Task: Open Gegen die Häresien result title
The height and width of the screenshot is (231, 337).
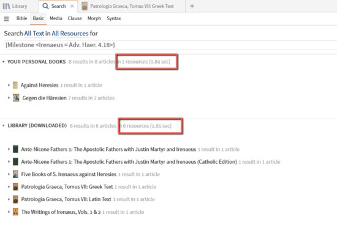Action: coord(45,98)
